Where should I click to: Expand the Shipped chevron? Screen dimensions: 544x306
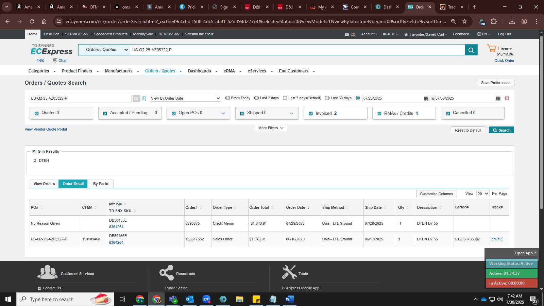tap(292, 114)
